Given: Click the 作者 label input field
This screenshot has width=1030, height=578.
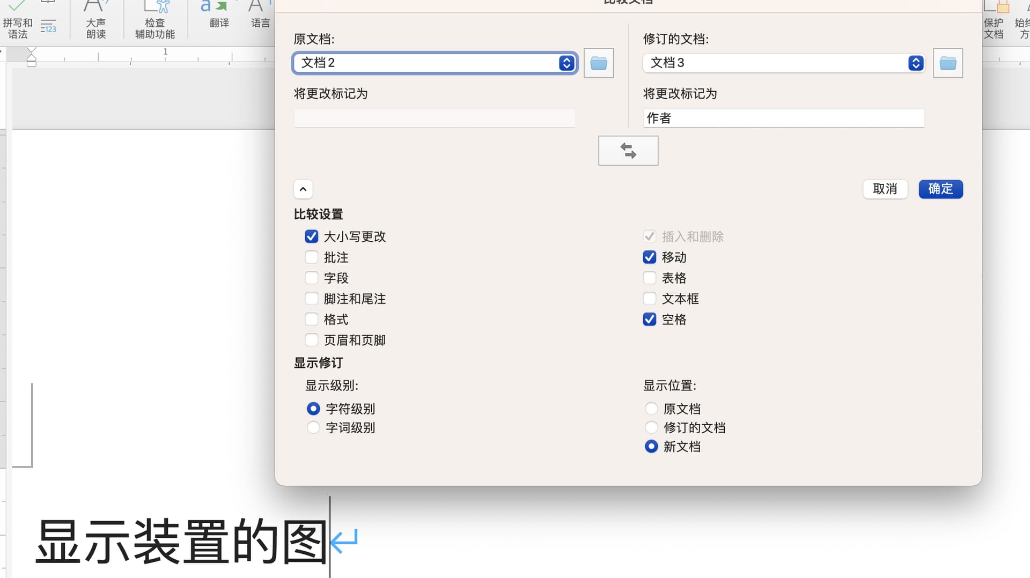Looking at the screenshot, I should [x=783, y=118].
